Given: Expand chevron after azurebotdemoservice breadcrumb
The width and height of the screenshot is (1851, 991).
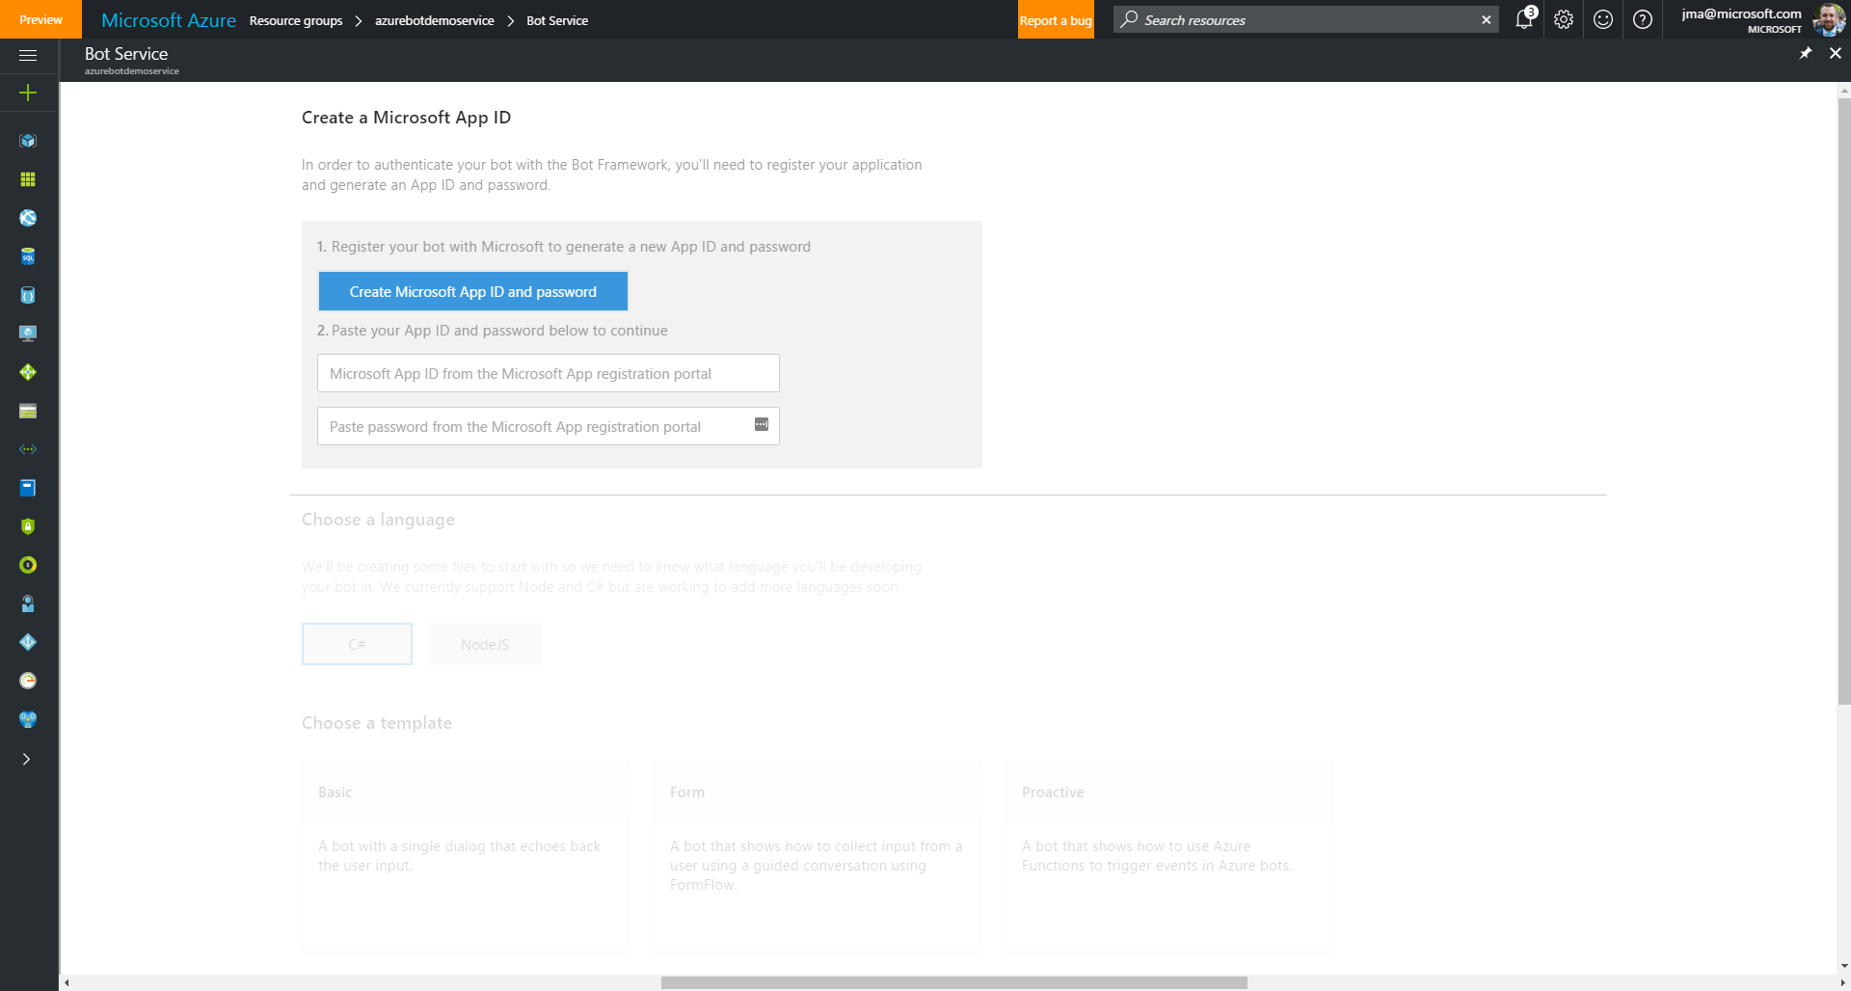Looking at the screenshot, I should coord(511,20).
